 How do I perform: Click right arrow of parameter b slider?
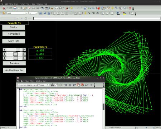click(x=24, y=54)
